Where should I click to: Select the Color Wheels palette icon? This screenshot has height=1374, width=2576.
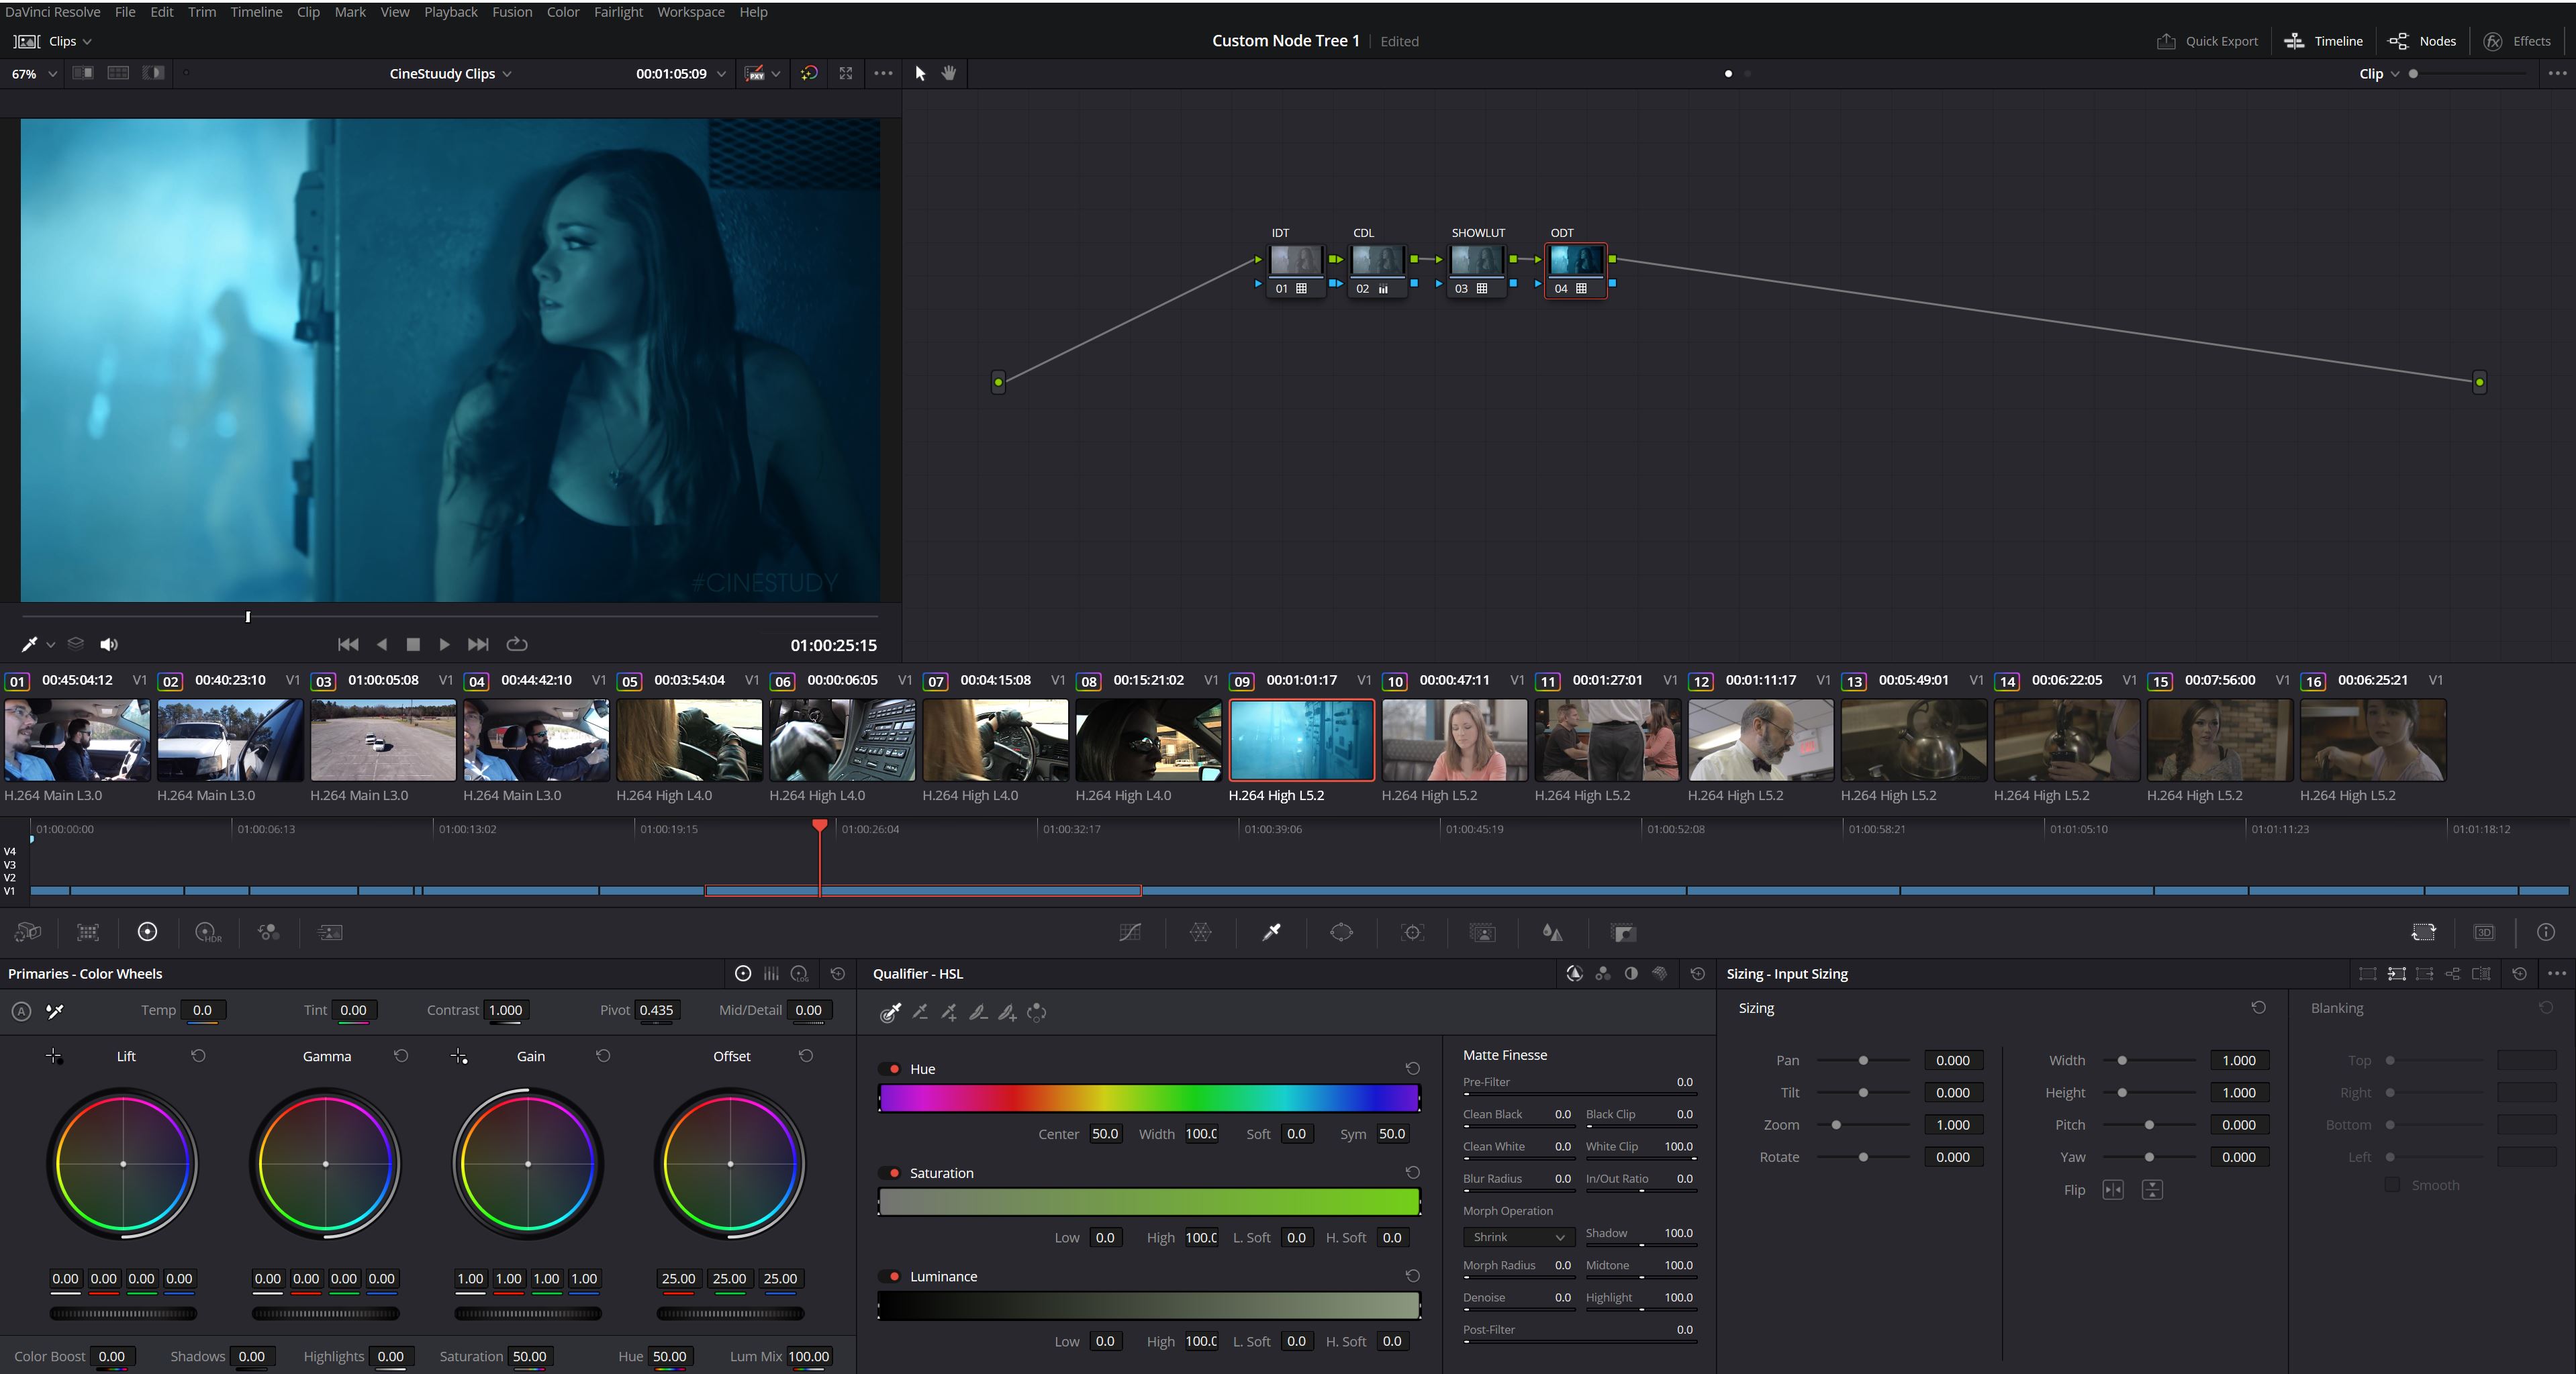[147, 932]
